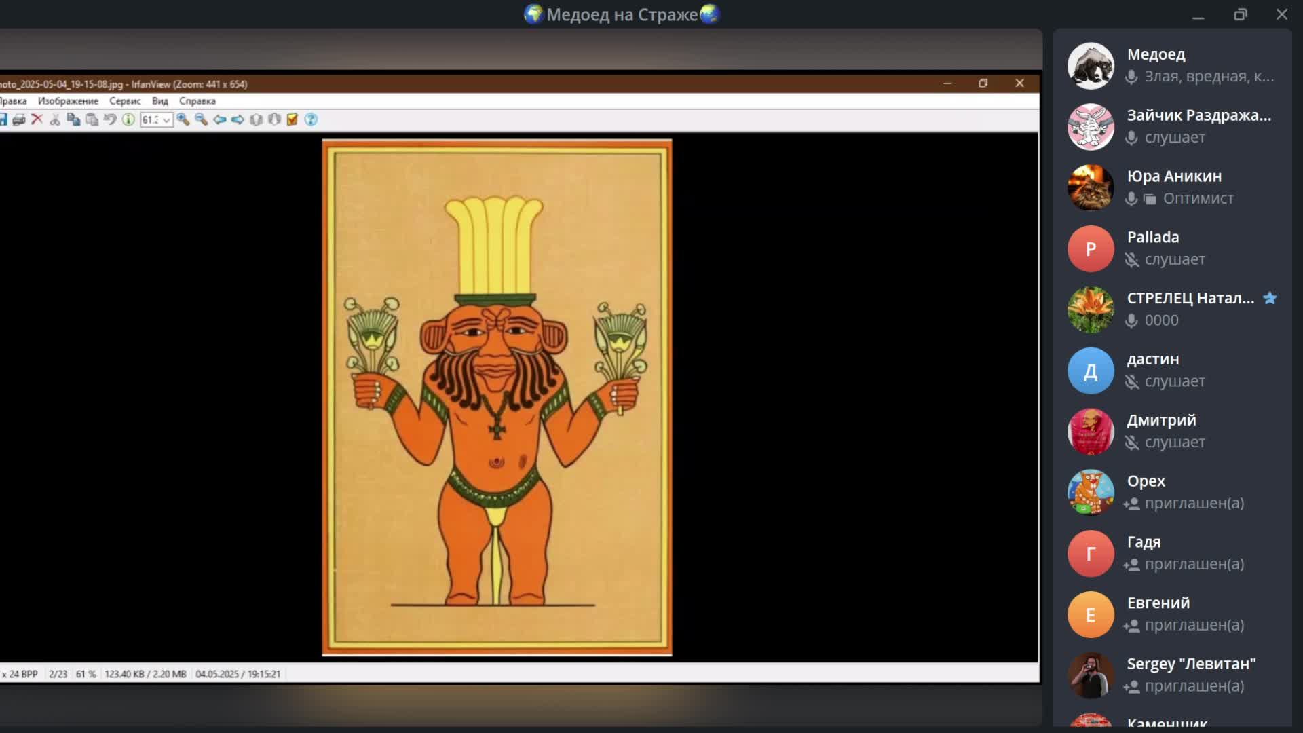
Task: Click status bar zoom value 61 %
Action: click(x=86, y=674)
